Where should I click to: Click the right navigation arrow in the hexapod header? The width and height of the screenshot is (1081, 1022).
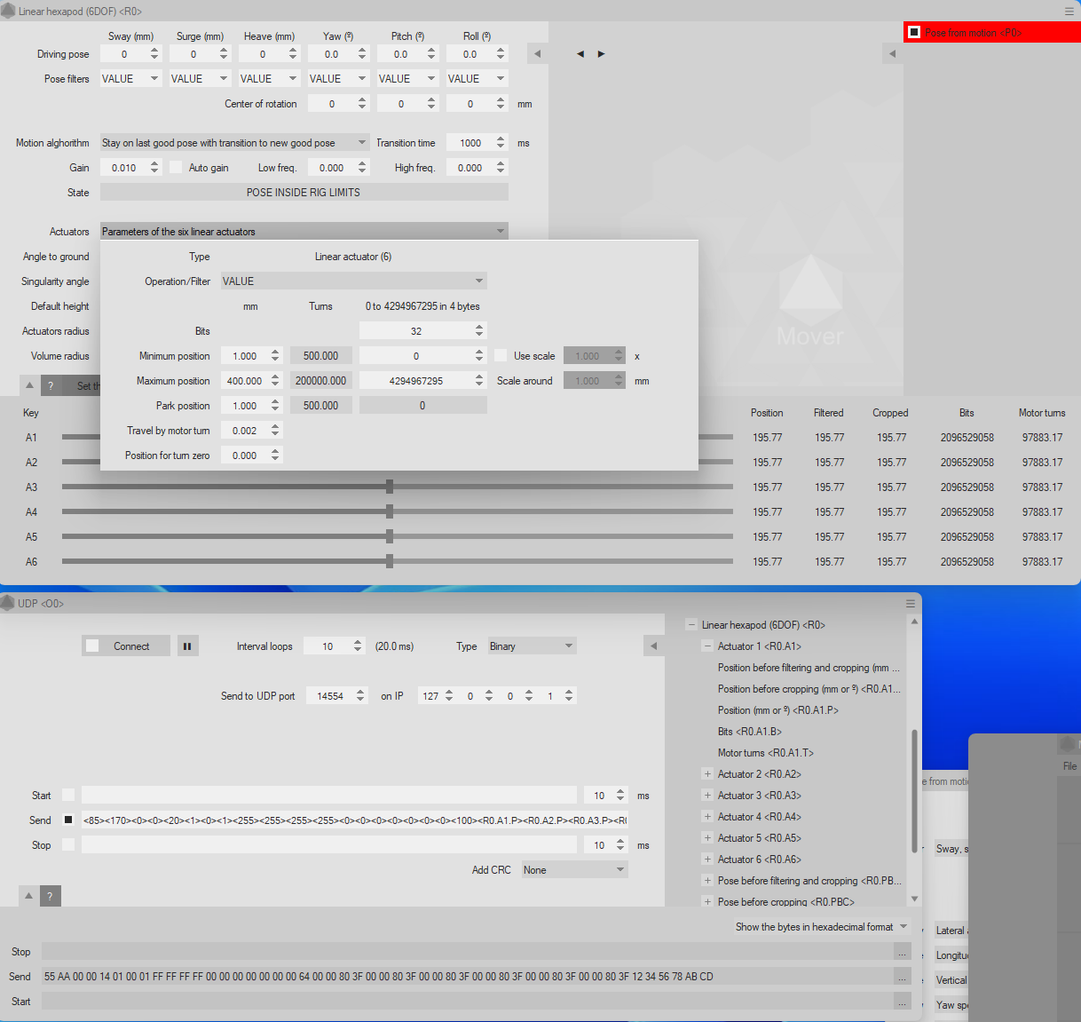tap(600, 53)
